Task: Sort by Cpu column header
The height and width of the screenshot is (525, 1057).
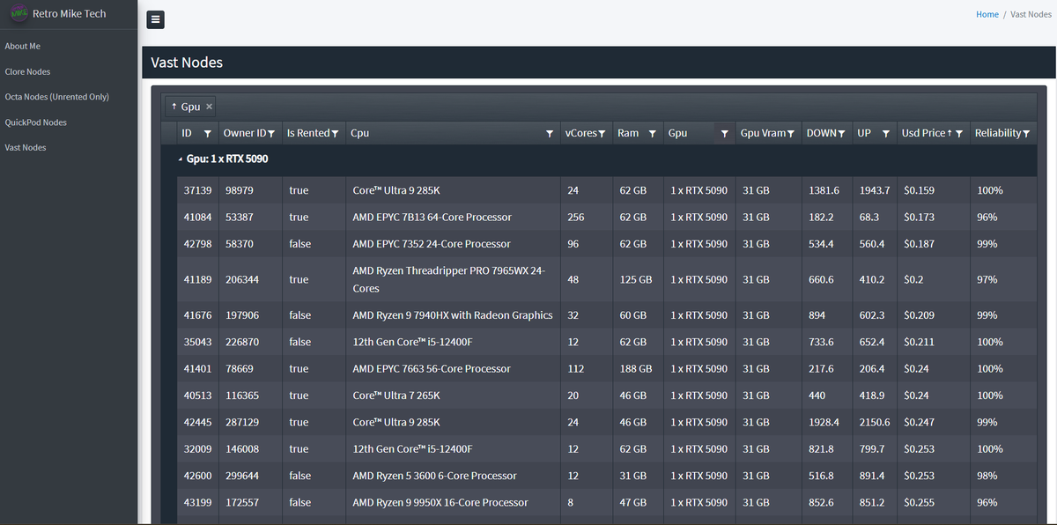Action: pos(360,133)
